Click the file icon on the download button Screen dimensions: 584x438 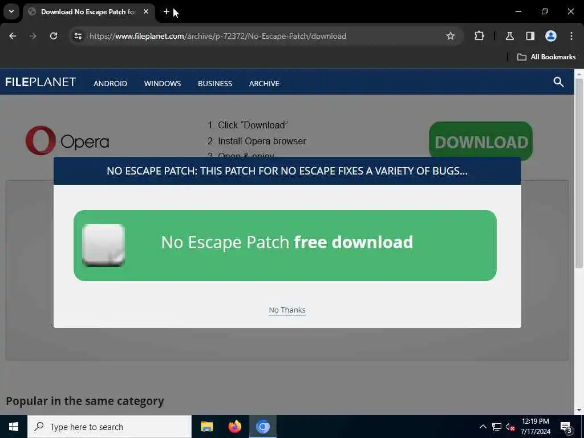[x=104, y=245]
